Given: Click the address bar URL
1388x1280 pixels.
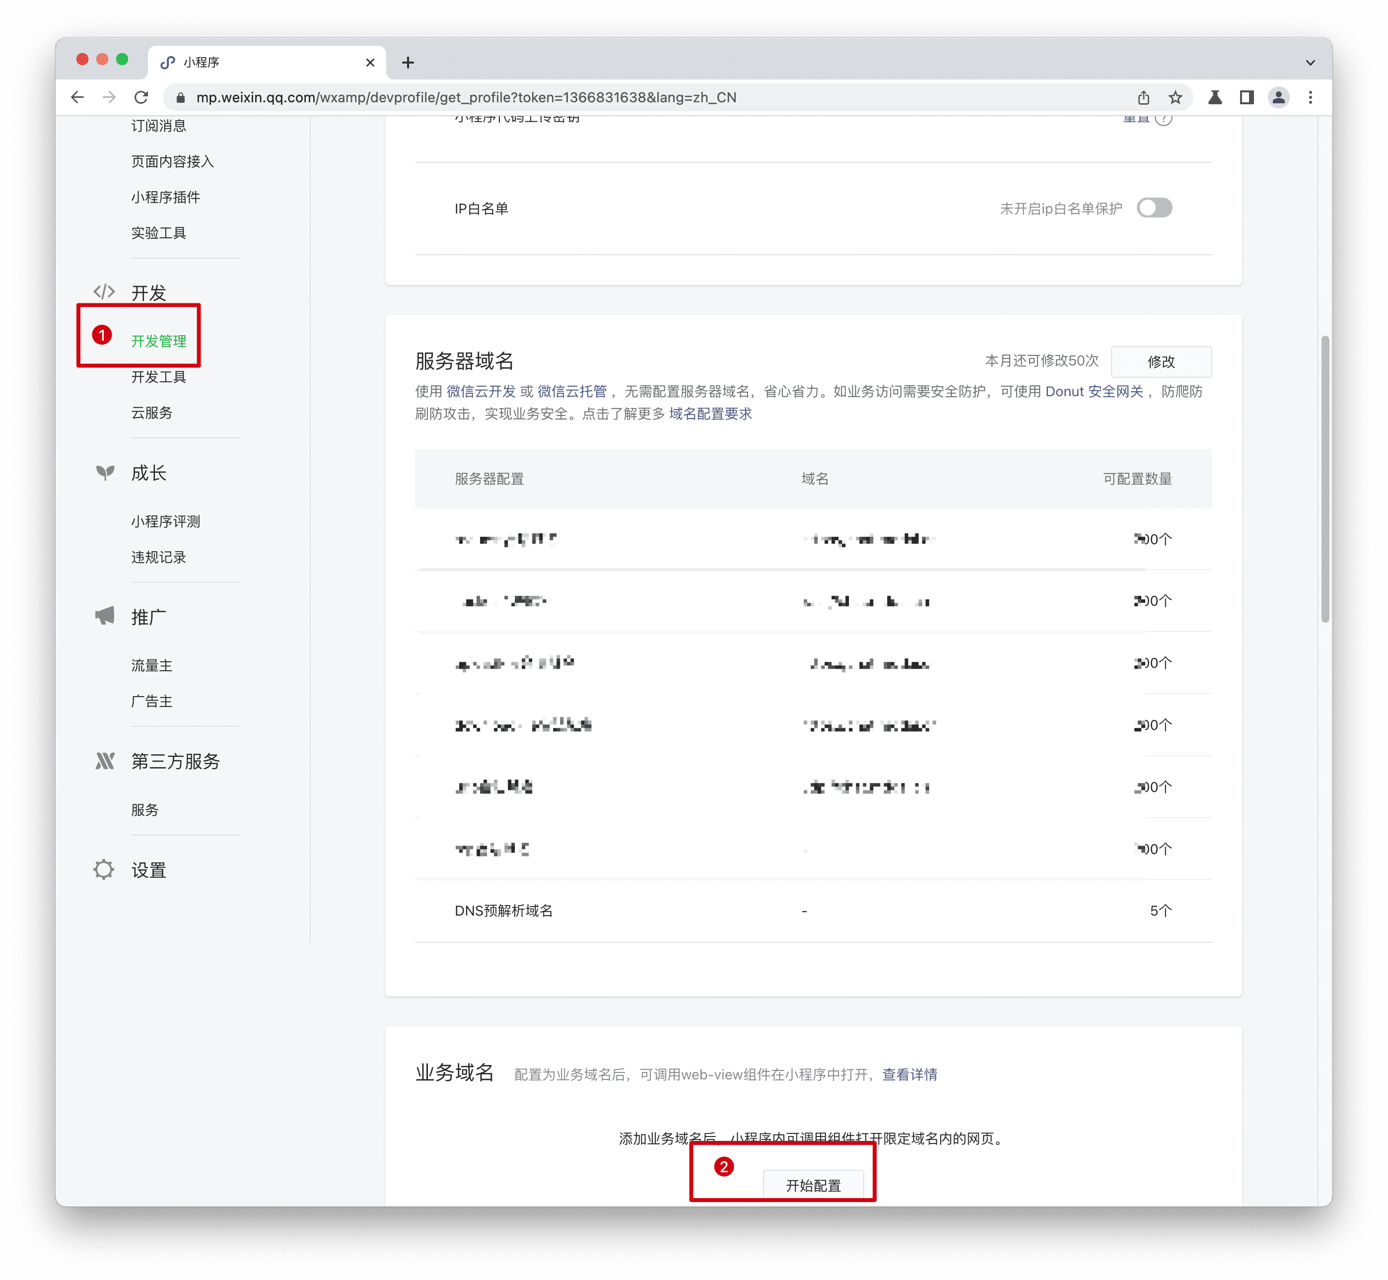Looking at the screenshot, I should (x=466, y=98).
